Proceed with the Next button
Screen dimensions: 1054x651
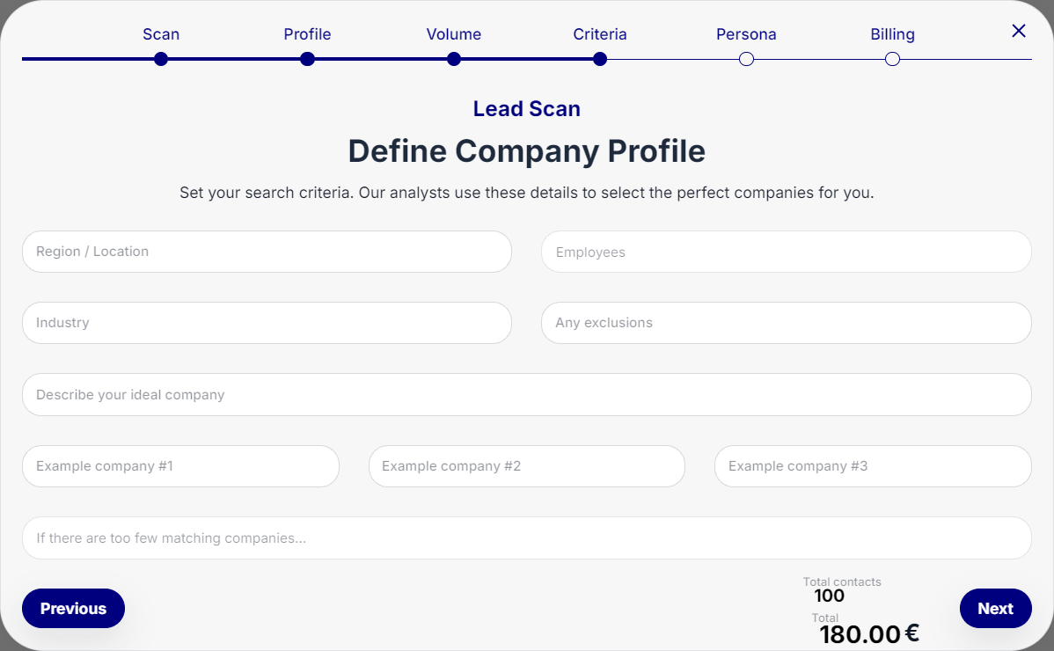tap(995, 609)
